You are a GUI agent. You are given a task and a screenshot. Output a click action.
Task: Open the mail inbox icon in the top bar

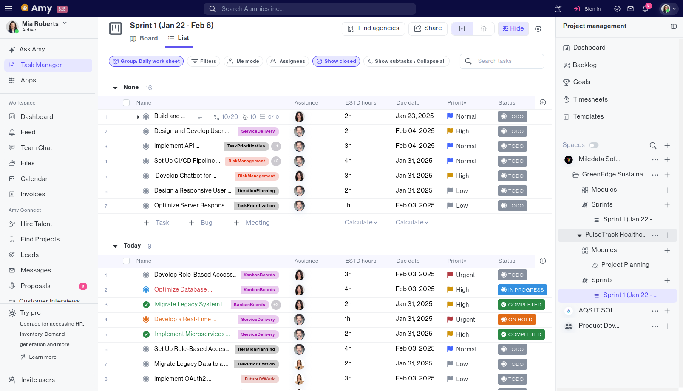pos(631,9)
